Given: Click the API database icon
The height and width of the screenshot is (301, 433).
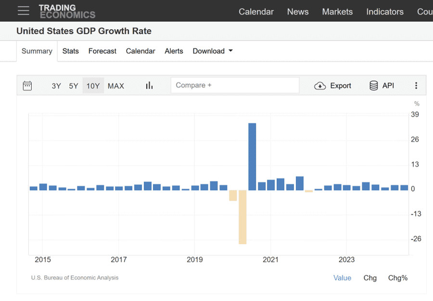Looking at the screenshot, I should (x=373, y=86).
